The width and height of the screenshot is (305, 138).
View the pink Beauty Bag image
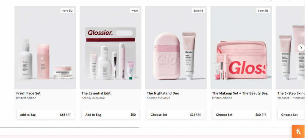tap(241, 47)
